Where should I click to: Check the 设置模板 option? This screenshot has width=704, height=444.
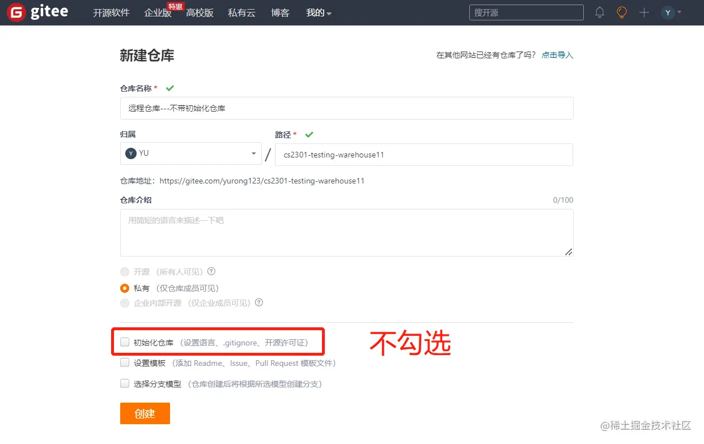(x=124, y=362)
